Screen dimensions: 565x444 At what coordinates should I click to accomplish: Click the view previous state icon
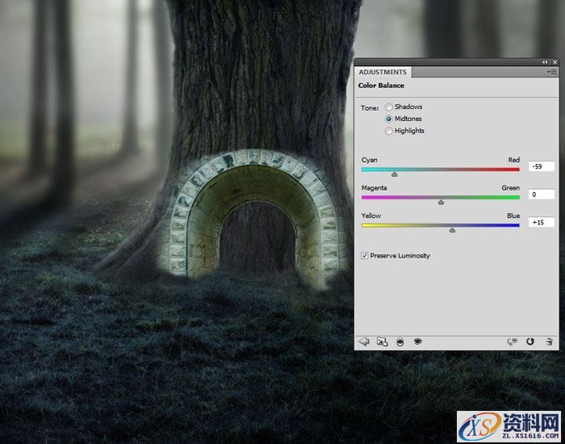[512, 341]
